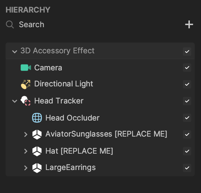Screen dimensions: 201x193
Task: Collapse the 3D Accessory Effect group
Action: (15, 52)
